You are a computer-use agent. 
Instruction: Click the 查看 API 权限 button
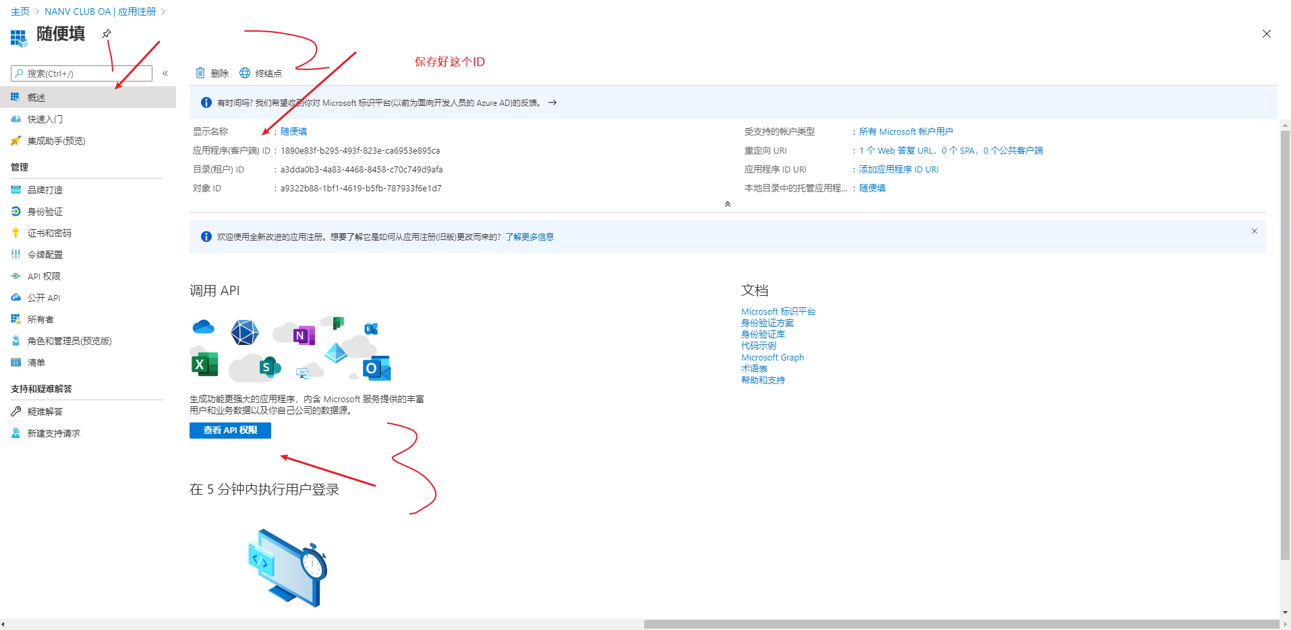[230, 431]
